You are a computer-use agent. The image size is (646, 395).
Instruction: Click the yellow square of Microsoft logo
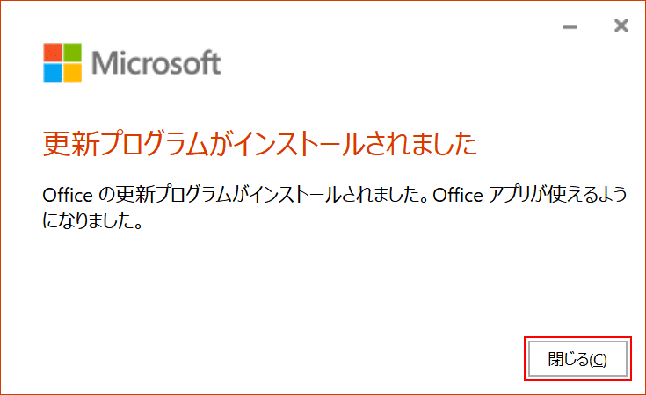[x=74, y=73]
